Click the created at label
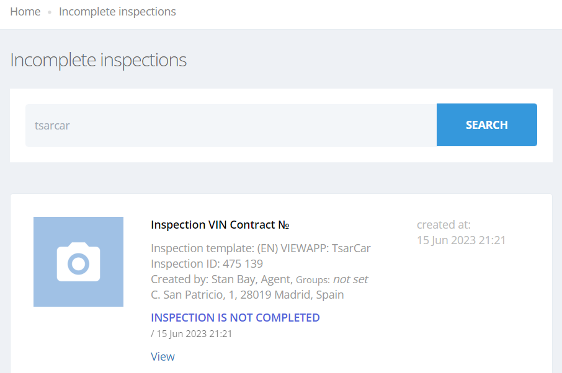This screenshot has width=562, height=373. 444,225
